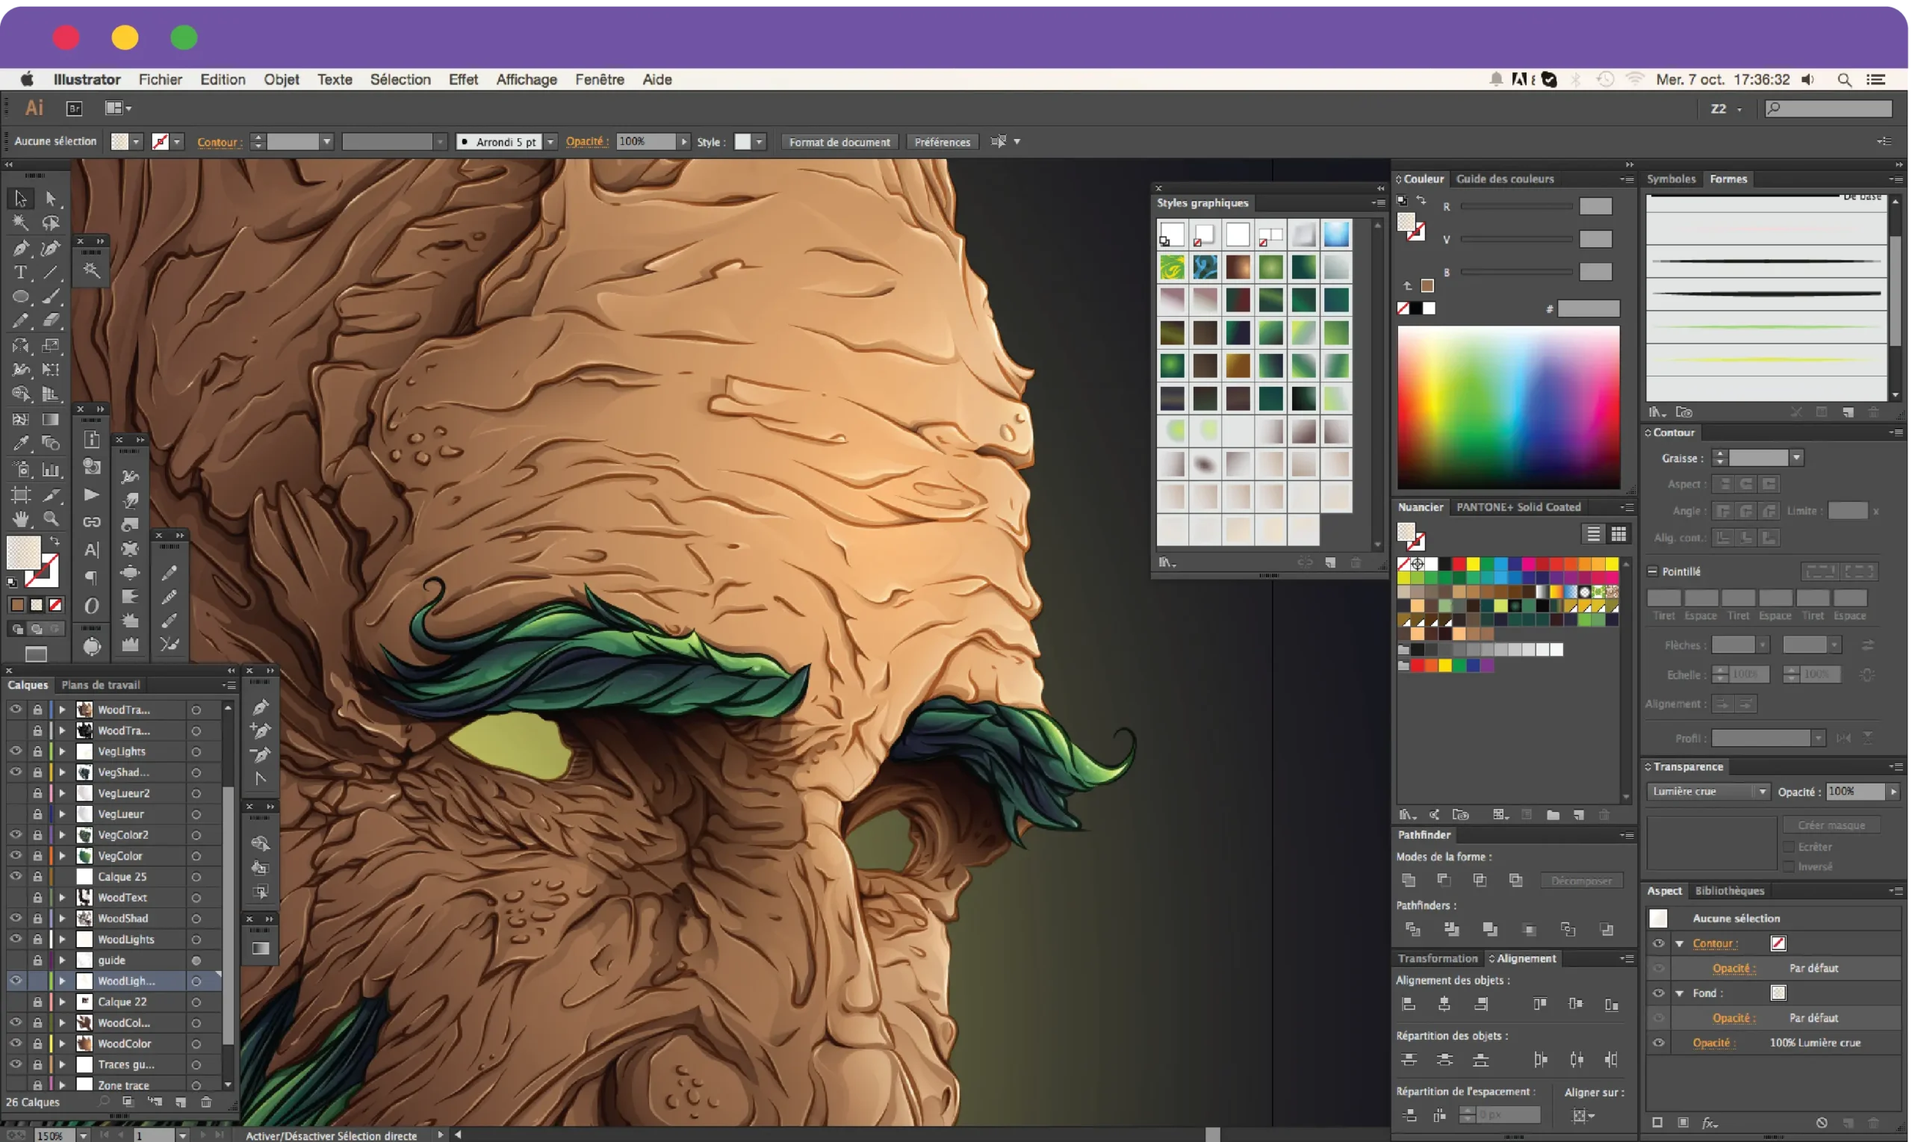Open the Style dropdown in control bar
Viewport: 1912px width, 1142px height.
760,143
